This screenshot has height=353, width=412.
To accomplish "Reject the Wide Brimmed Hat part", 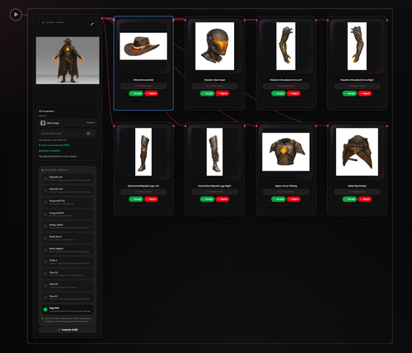I will pos(151,93).
